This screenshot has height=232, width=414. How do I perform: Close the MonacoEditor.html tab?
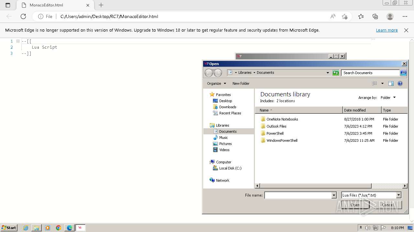88,5
